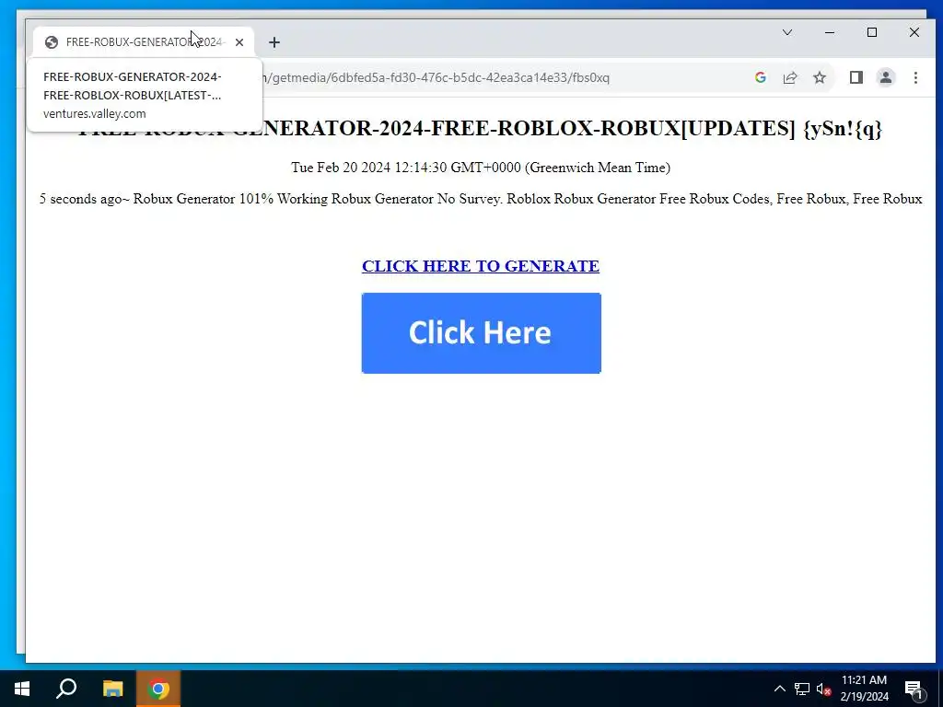
Task: Click the ventures.valley.com text in tab tooltip
Action: pyautogui.click(x=95, y=113)
